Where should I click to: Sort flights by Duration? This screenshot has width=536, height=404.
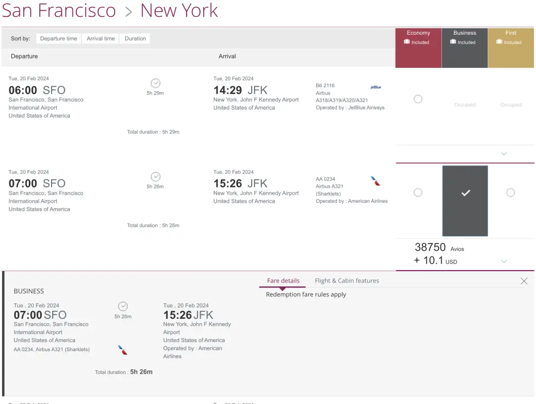135,39
